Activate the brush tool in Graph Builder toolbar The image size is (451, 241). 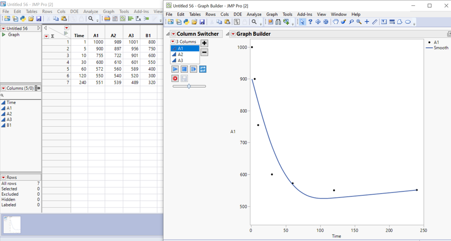click(343, 22)
